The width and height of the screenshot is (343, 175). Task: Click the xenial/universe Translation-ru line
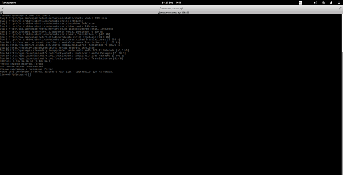tap(60, 42)
